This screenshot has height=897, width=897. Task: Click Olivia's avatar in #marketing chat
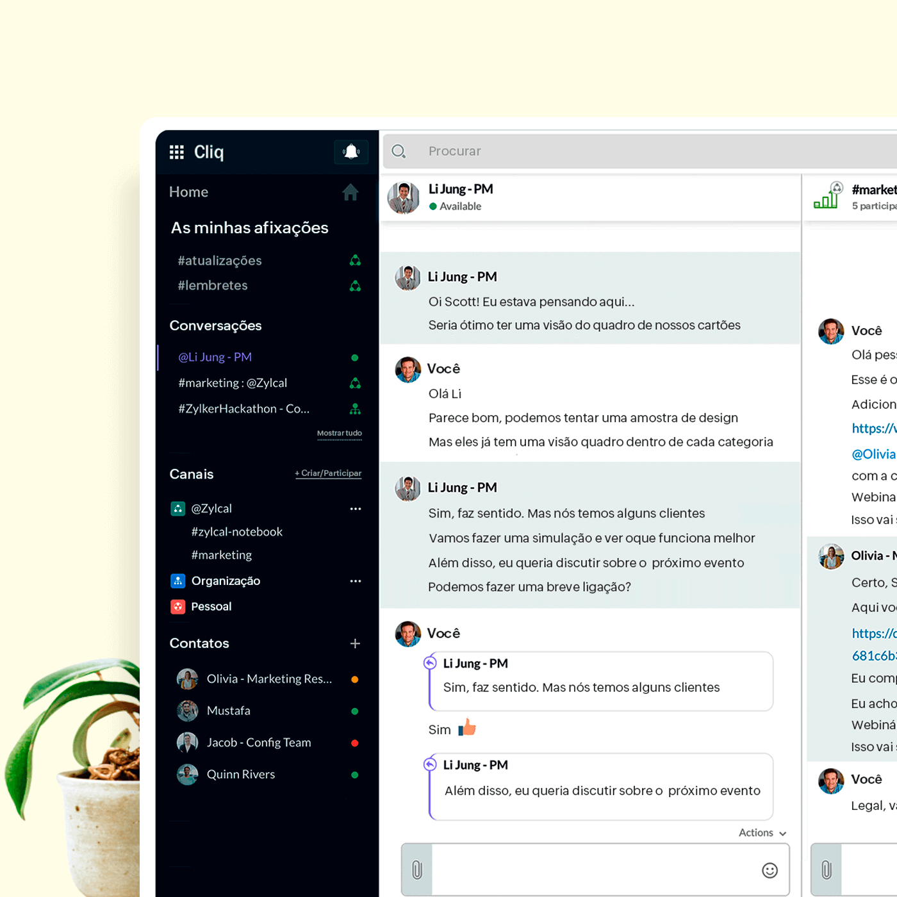[831, 556]
